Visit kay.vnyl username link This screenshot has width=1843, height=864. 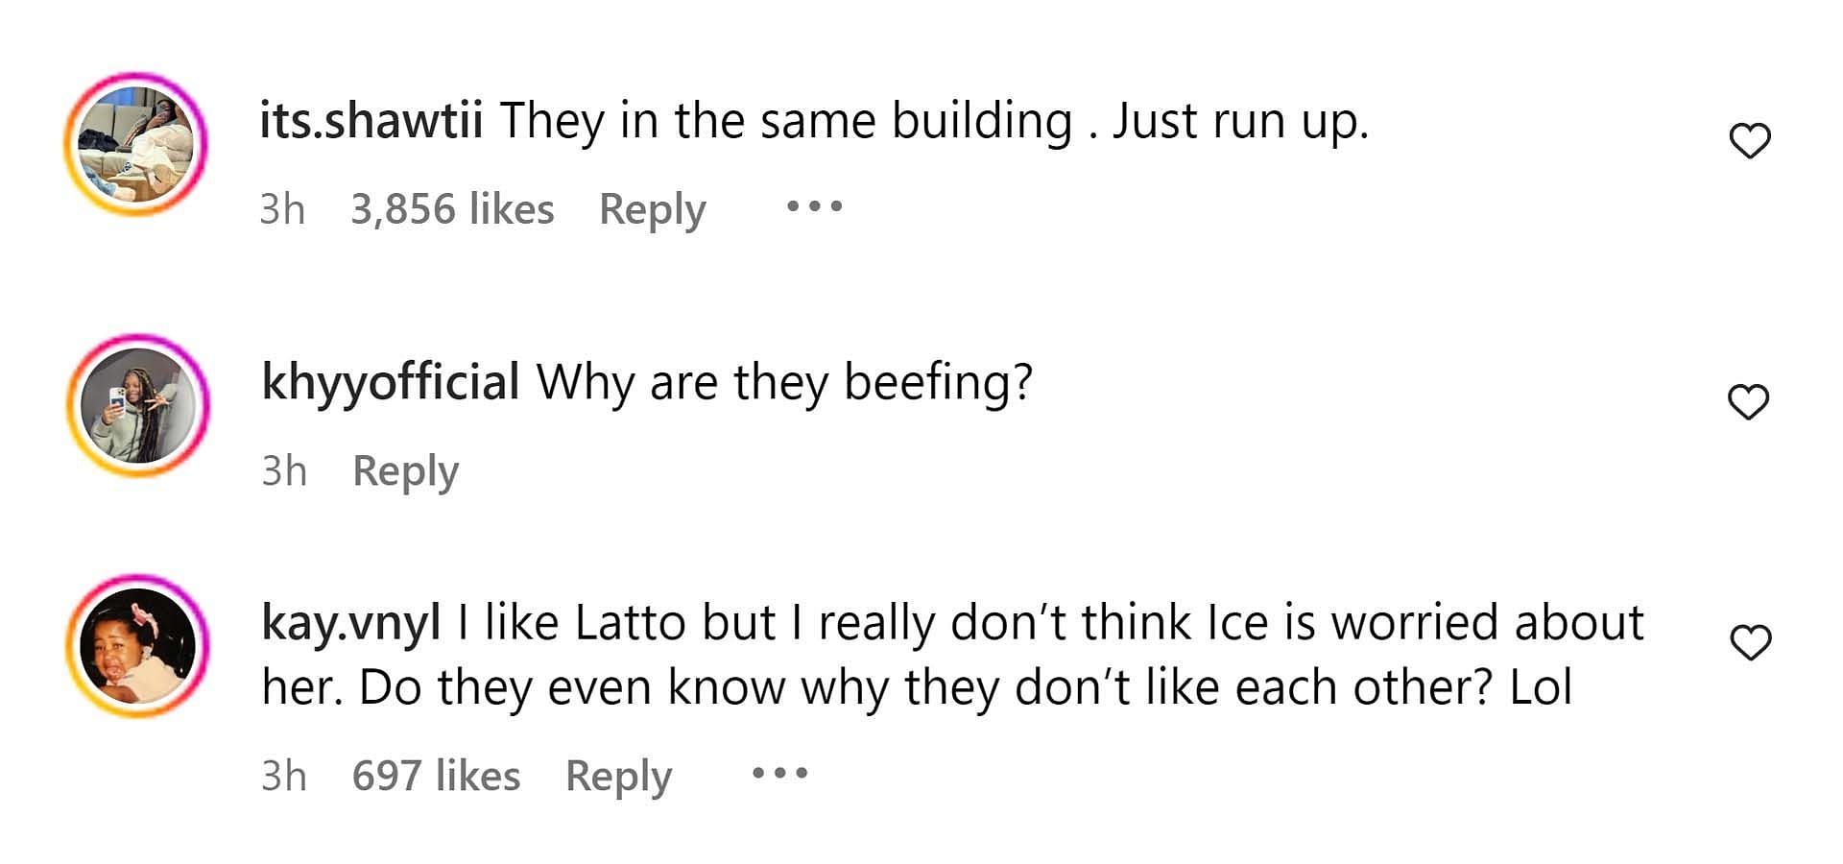coord(350,623)
